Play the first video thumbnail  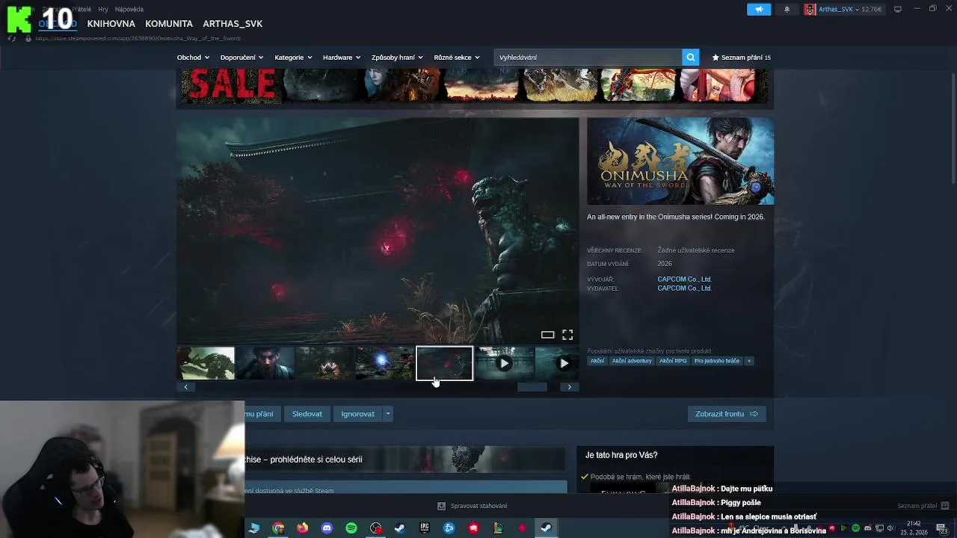tap(505, 364)
